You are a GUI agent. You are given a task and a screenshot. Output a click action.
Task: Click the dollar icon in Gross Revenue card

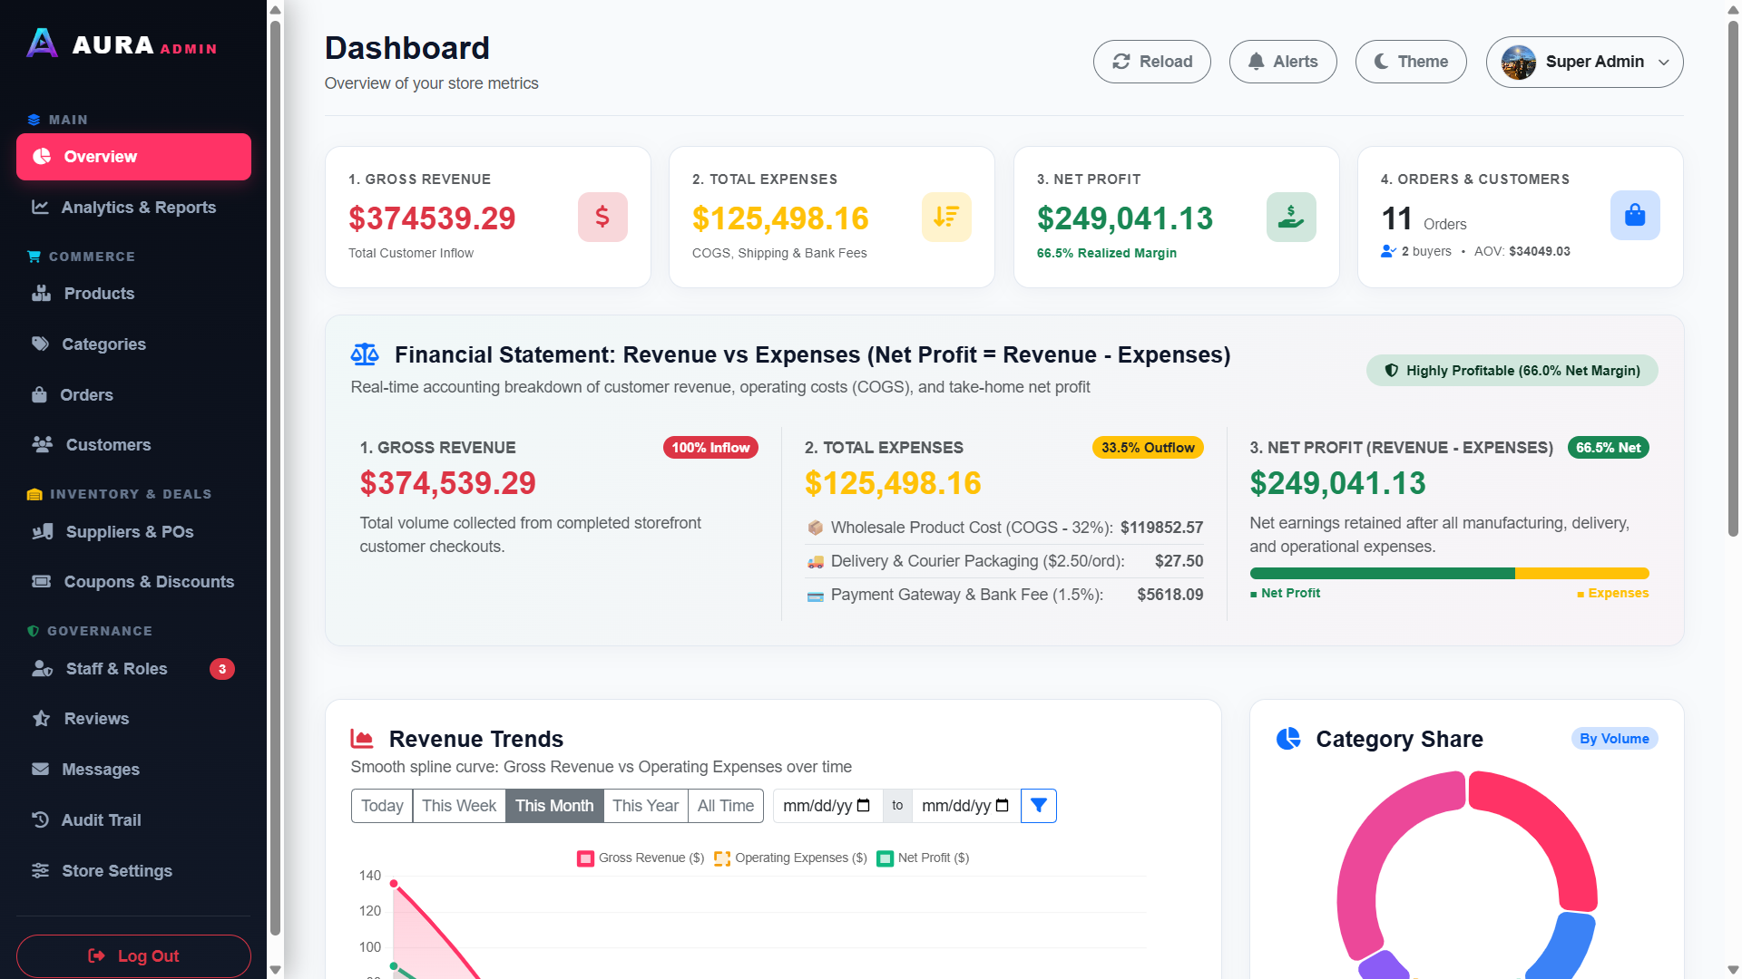click(x=602, y=217)
